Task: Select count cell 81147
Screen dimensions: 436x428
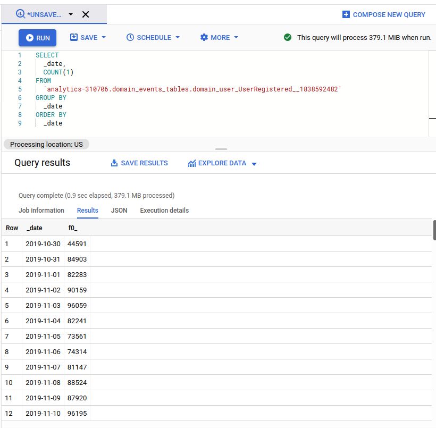Action: click(x=77, y=367)
